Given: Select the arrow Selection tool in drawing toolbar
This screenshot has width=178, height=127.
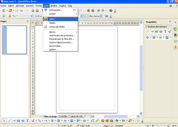Looking at the screenshot, I should (x=4, y=120).
